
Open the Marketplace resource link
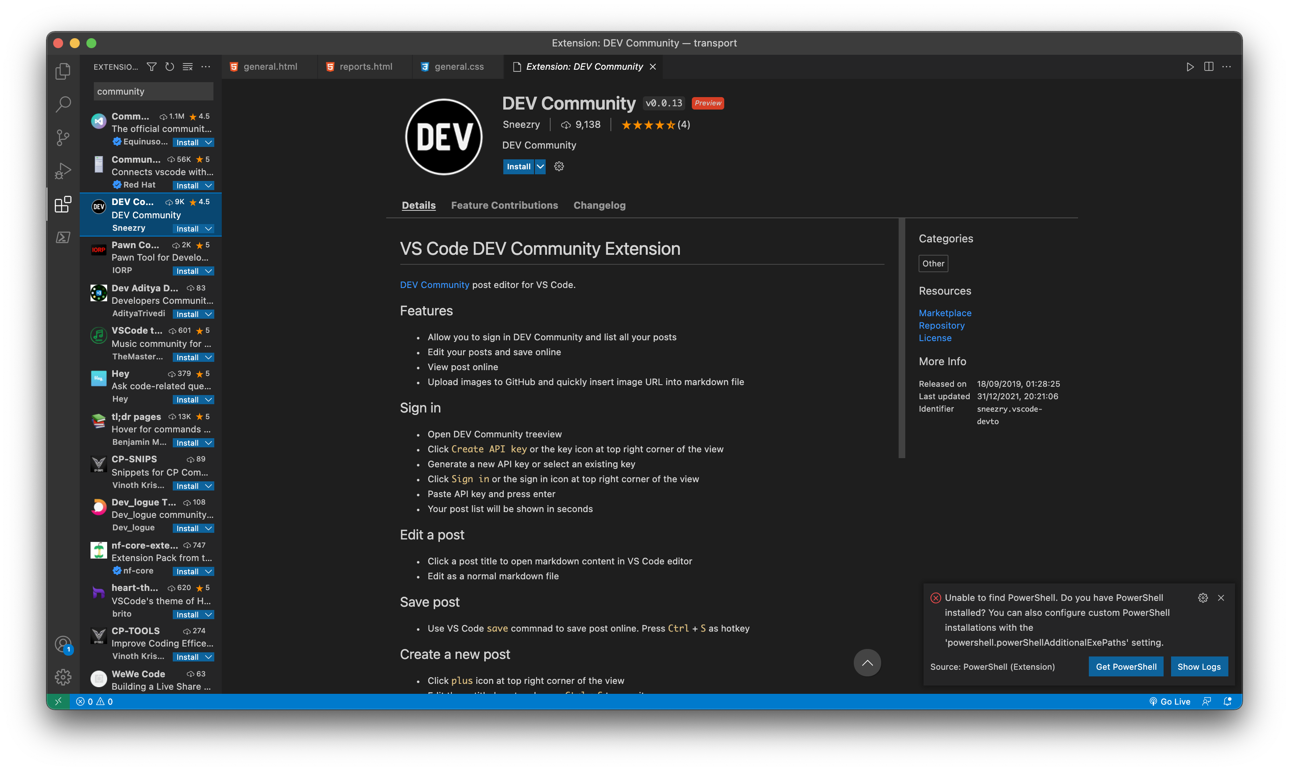click(x=944, y=313)
